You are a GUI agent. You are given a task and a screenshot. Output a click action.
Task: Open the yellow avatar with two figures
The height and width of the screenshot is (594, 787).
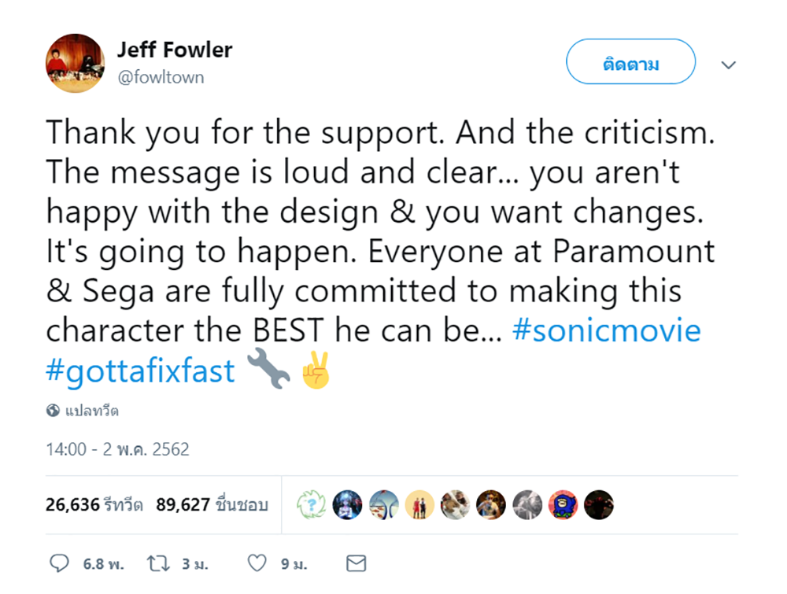[x=419, y=505]
